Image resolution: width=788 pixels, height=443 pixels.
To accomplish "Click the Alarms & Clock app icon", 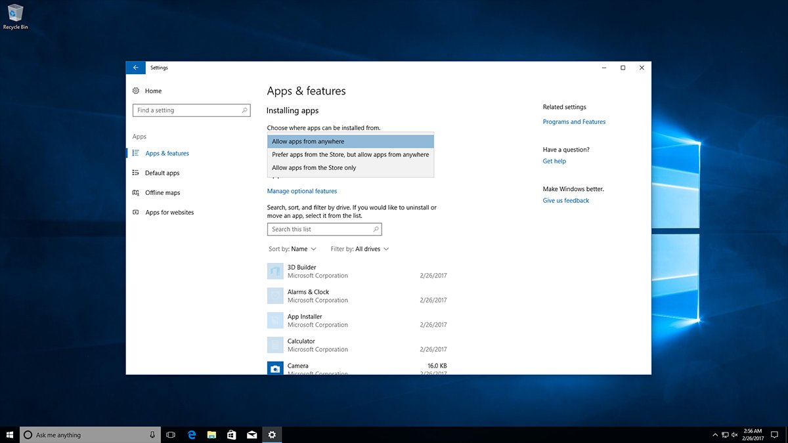I will [275, 296].
